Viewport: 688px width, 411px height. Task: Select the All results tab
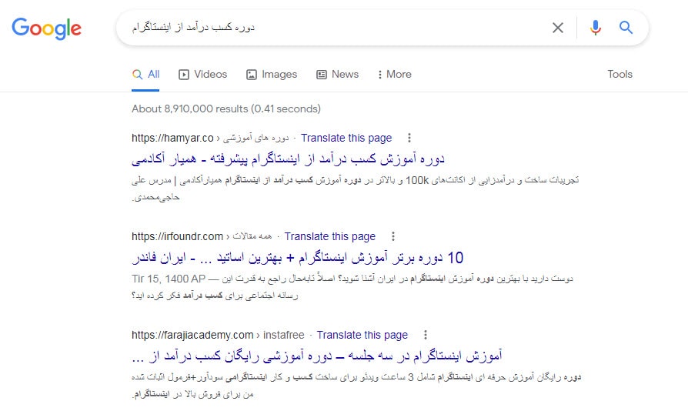tap(145, 74)
